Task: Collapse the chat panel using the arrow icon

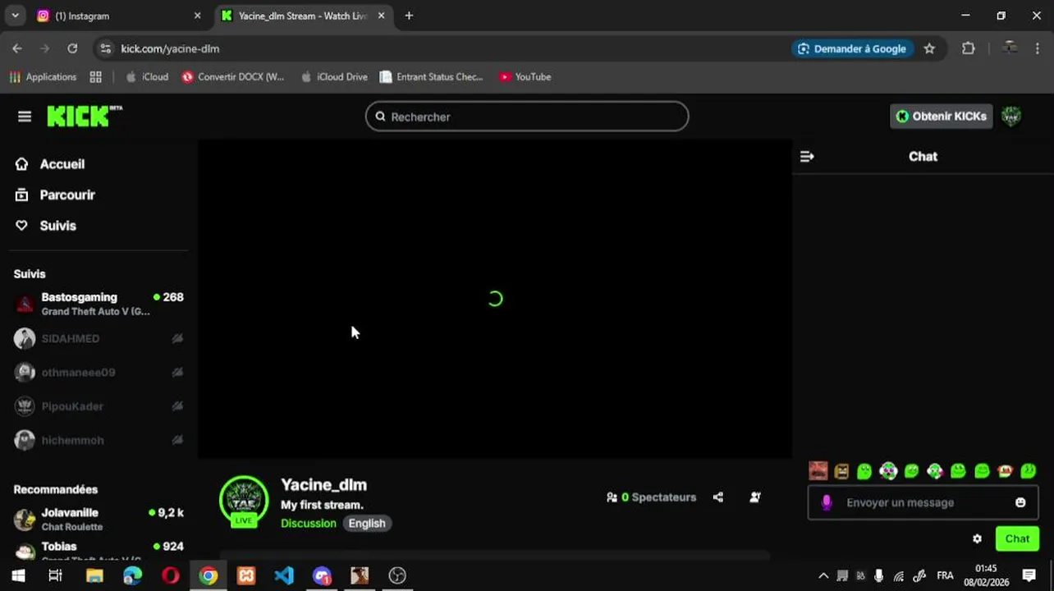Action: click(807, 156)
